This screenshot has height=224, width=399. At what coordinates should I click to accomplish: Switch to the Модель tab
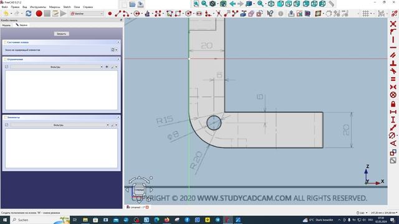coord(7,25)
